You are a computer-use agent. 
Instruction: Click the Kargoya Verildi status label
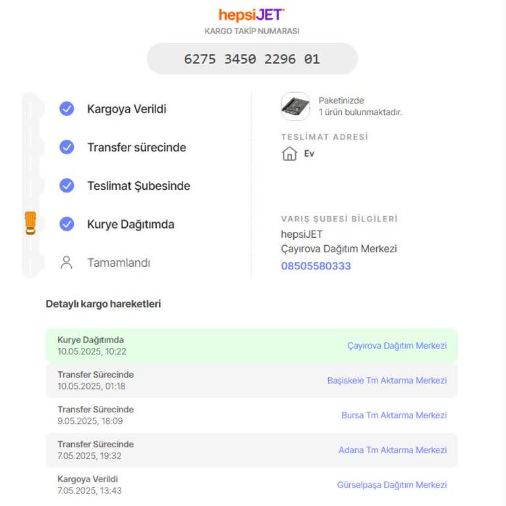tap(126, 109)
